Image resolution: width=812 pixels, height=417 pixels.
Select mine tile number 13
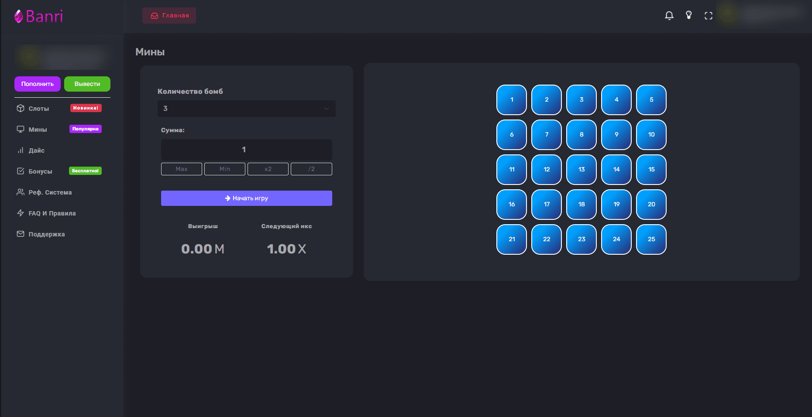(x=581, y=170)
